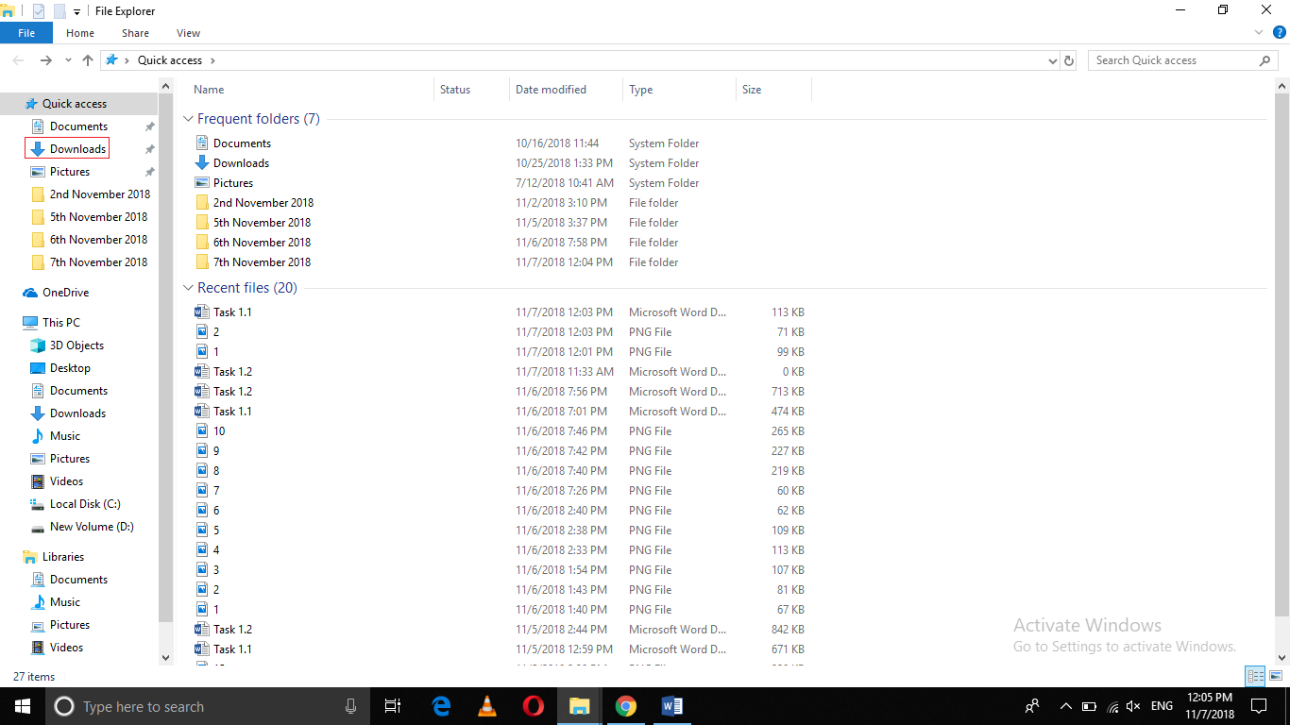
Task: Open Microsoft Word from the taskbar
Action: [671, 706]
